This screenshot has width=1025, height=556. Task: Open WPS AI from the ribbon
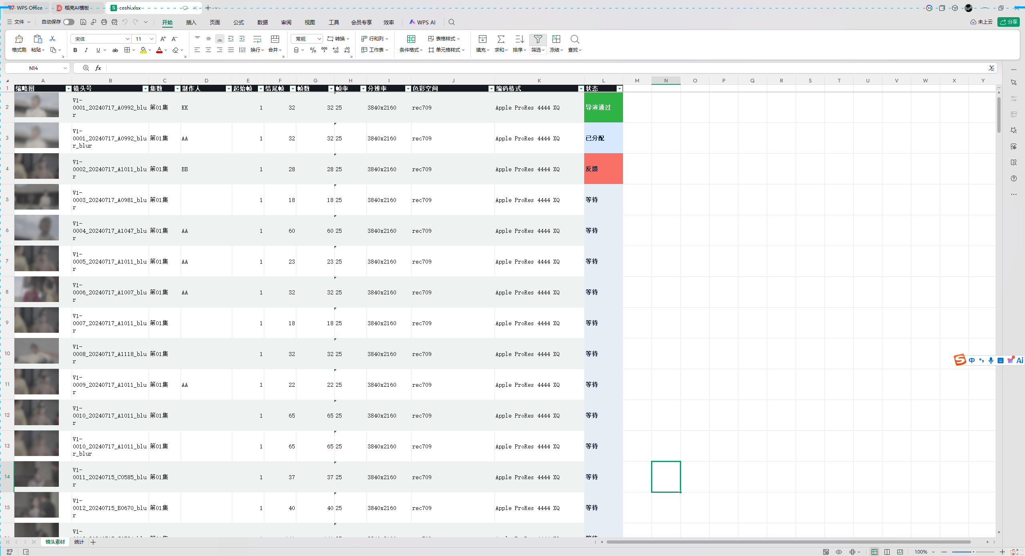(422, 22)
